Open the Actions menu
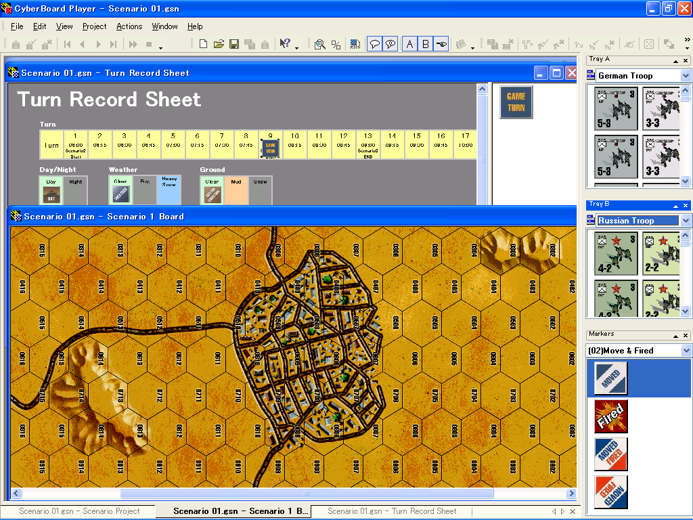The height and width of the screenshot is (520, 693). coord(129,26)
